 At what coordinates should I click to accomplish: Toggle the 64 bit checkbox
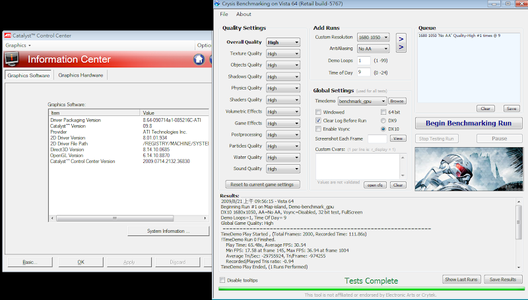pyautogui.click(x=383, y=112)
